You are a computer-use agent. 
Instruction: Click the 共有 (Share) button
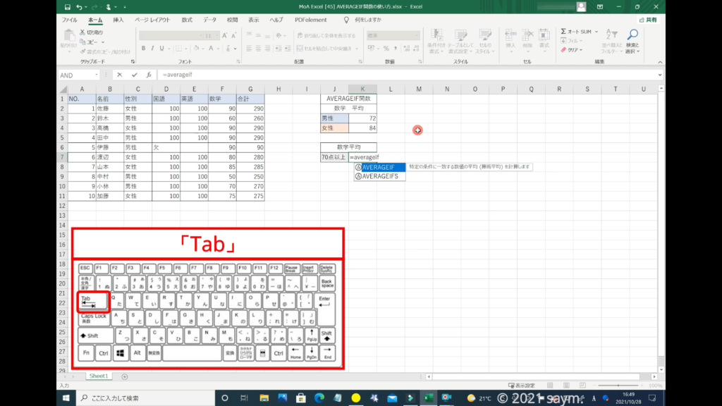[647, 20]
